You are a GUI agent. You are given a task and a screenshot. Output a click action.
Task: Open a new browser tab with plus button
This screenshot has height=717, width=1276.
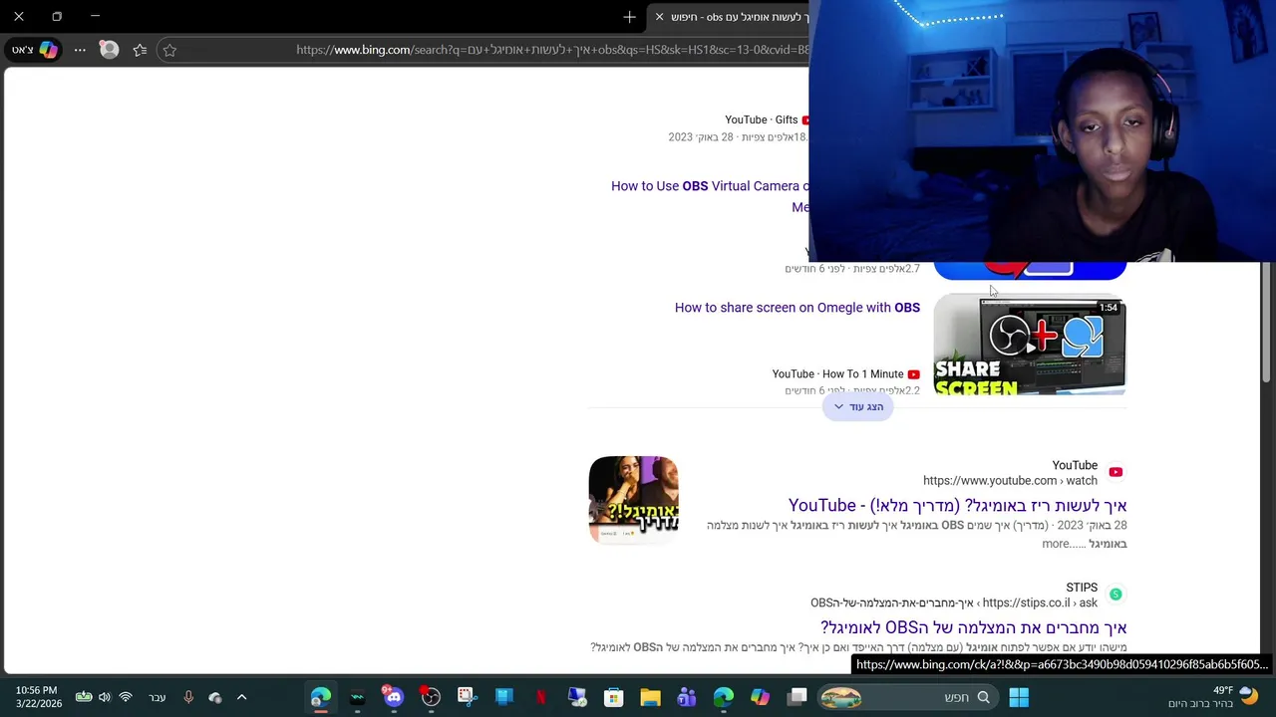pyautogui.click(x=629, y=17)
